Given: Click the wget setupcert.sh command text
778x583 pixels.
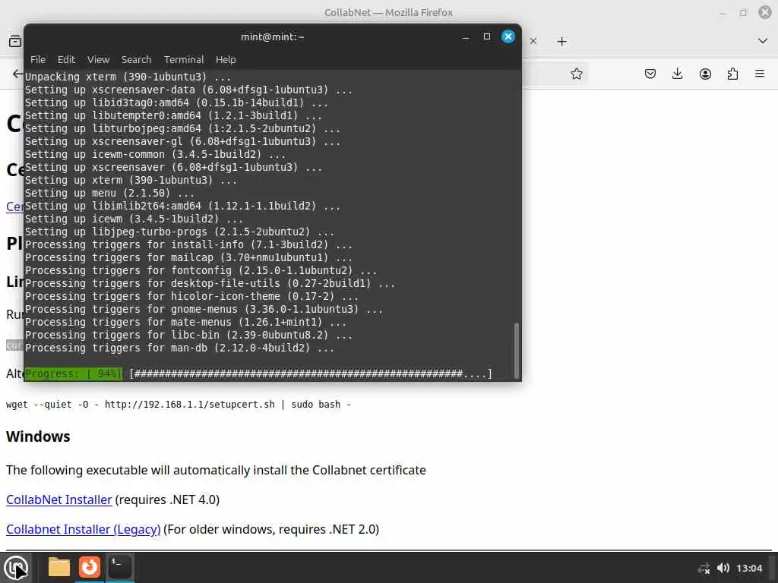Looking at the screenshot, I should pyautogui.click(x=178, y=405).
